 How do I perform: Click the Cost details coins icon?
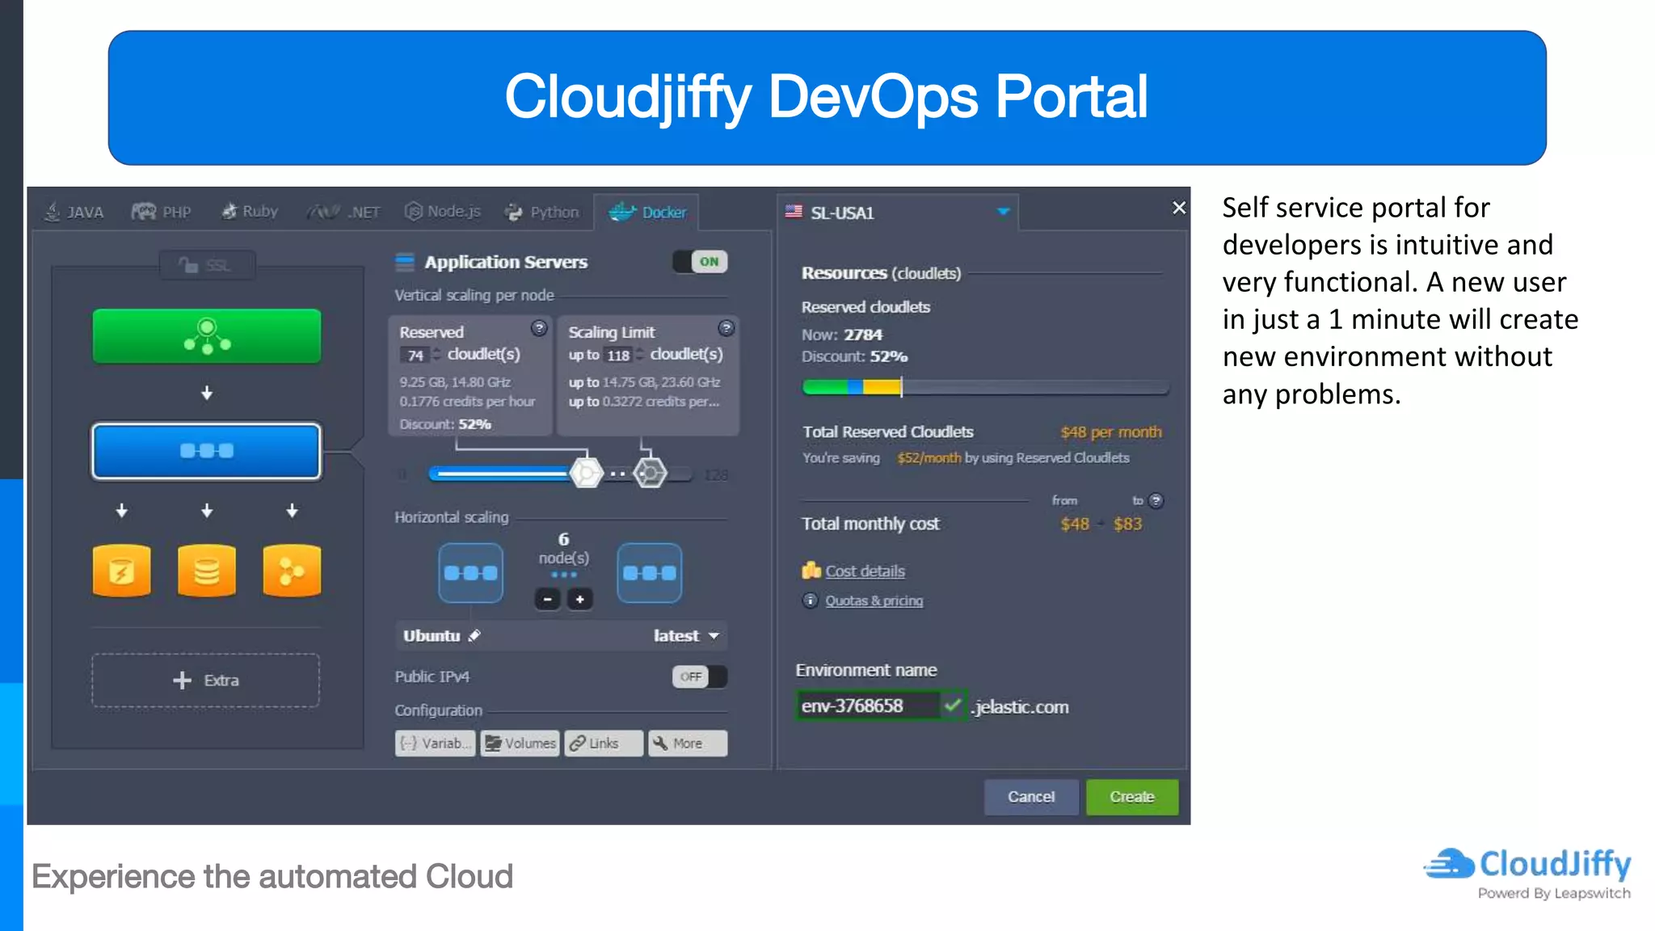811,571
